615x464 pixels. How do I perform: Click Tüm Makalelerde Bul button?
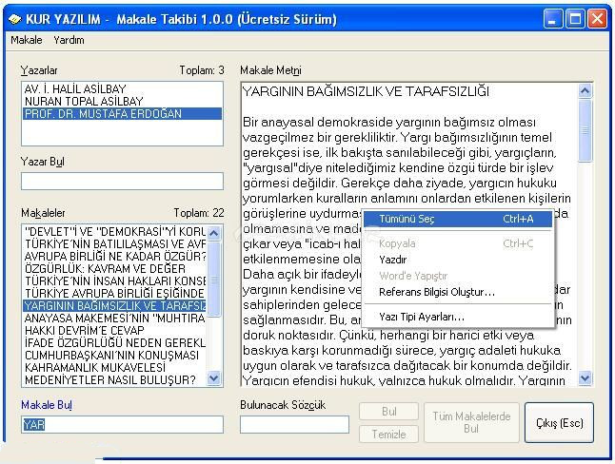pos(471,422)
